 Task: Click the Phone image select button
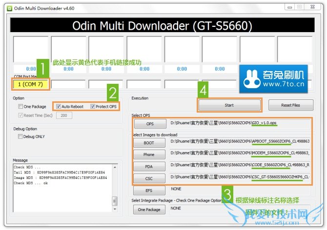149,154
